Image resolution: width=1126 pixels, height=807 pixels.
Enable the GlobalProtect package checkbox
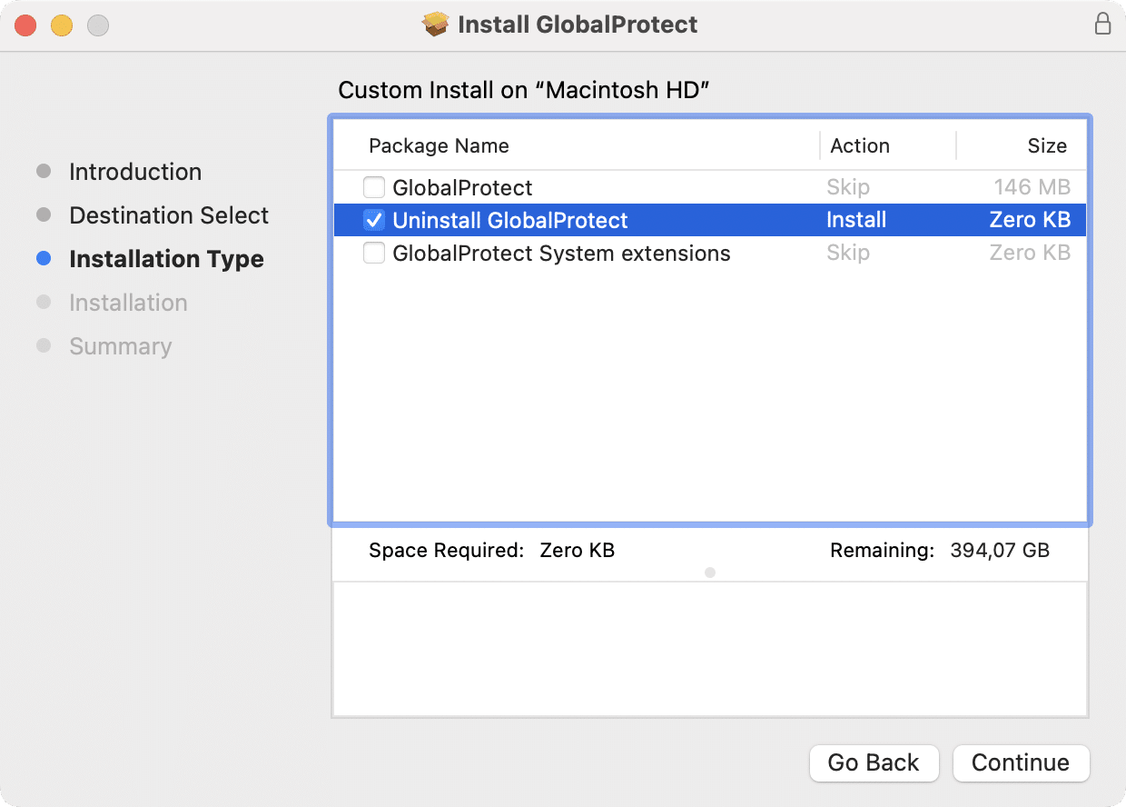point(373,187)
